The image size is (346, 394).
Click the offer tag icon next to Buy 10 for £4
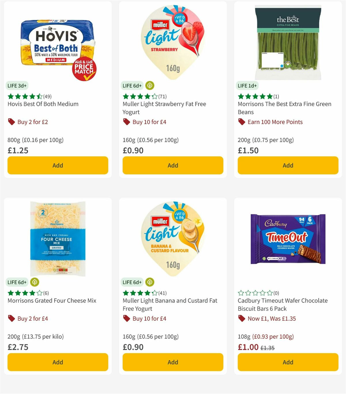[126, 122]
